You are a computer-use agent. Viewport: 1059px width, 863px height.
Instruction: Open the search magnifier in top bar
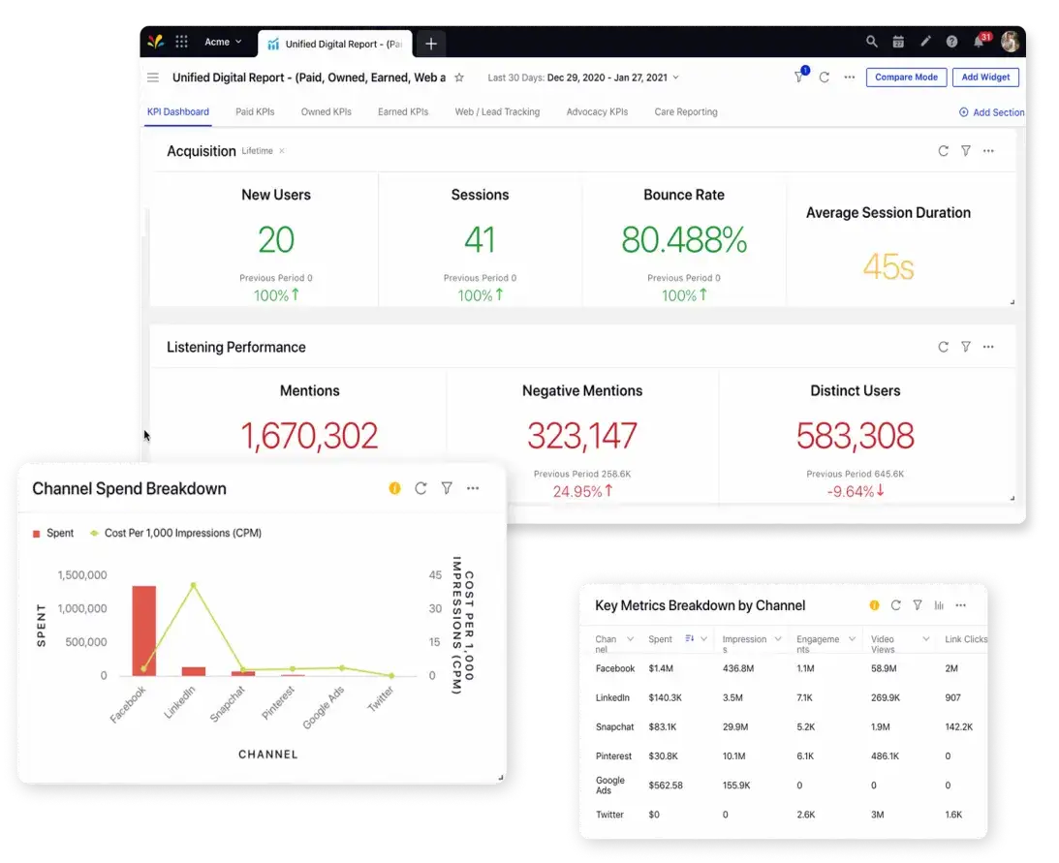(x=871, y=42)
